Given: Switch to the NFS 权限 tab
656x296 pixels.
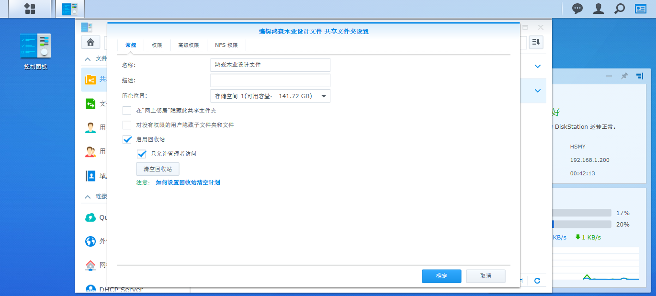Looking at the screenshot, I should (x=226, y=45).
